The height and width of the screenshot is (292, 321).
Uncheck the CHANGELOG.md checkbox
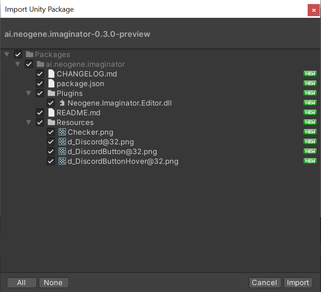[40, 74]
